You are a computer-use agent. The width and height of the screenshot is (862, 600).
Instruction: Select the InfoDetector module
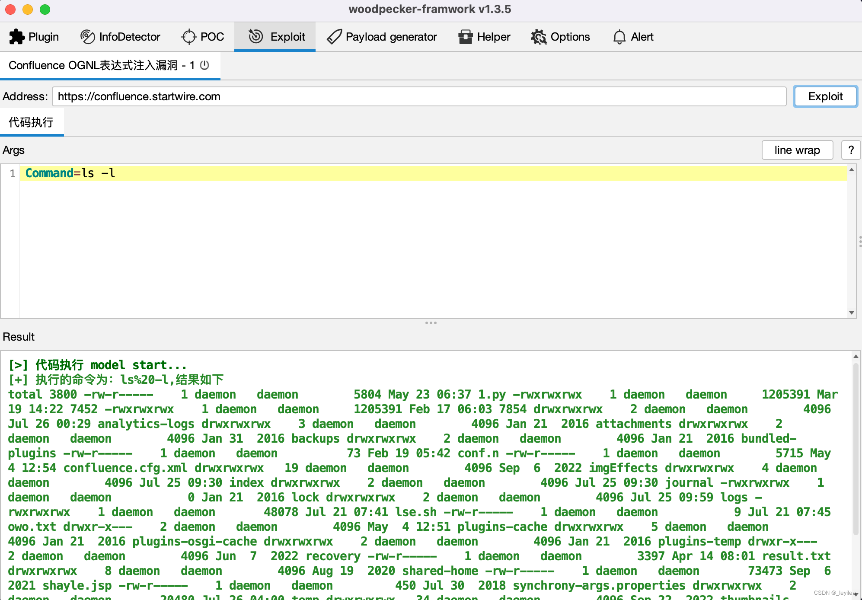[x=120, y=37]
